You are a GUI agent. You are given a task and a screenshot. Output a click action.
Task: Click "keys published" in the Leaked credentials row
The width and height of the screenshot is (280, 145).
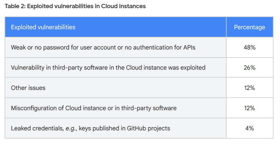[99, 128]
